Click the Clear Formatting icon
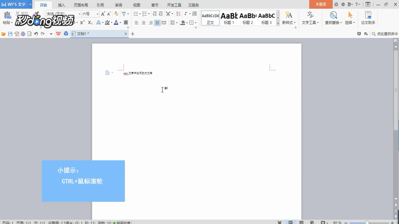Image resolution: width=399 pixels, height=224 pixels. pyautogui.click(x=116, y=13)
